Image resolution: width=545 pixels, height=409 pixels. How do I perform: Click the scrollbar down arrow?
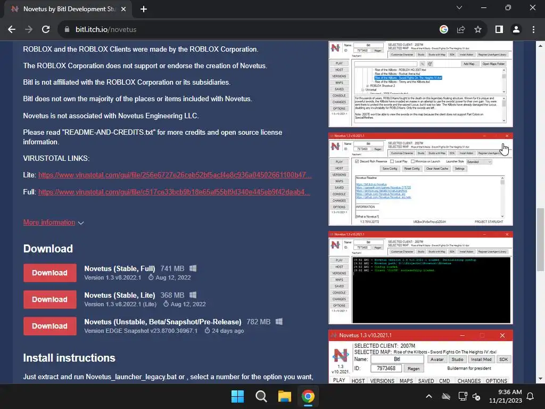540,379
